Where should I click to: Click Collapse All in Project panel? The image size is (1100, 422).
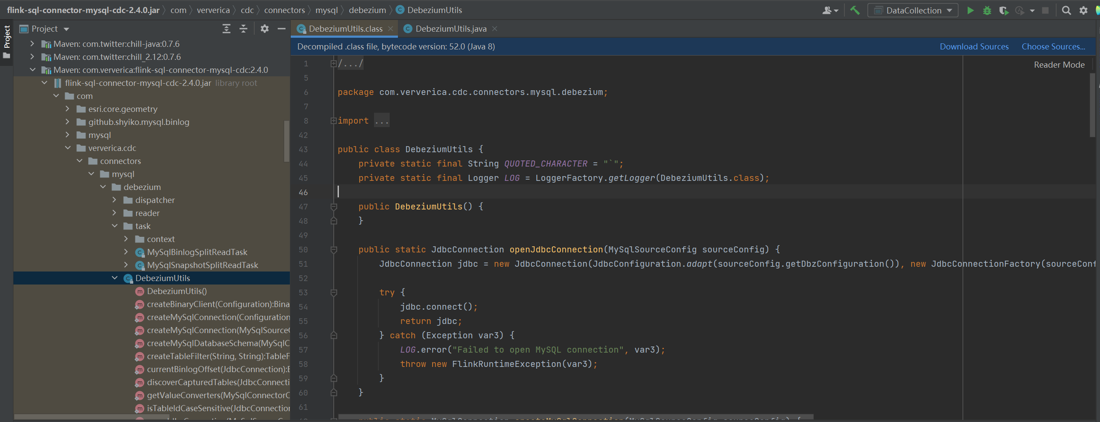243,29
